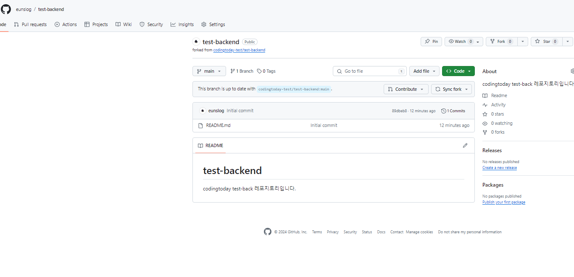Click Publish your first package link
Viewport: 574px width, 277px height.
pos(504,202)
